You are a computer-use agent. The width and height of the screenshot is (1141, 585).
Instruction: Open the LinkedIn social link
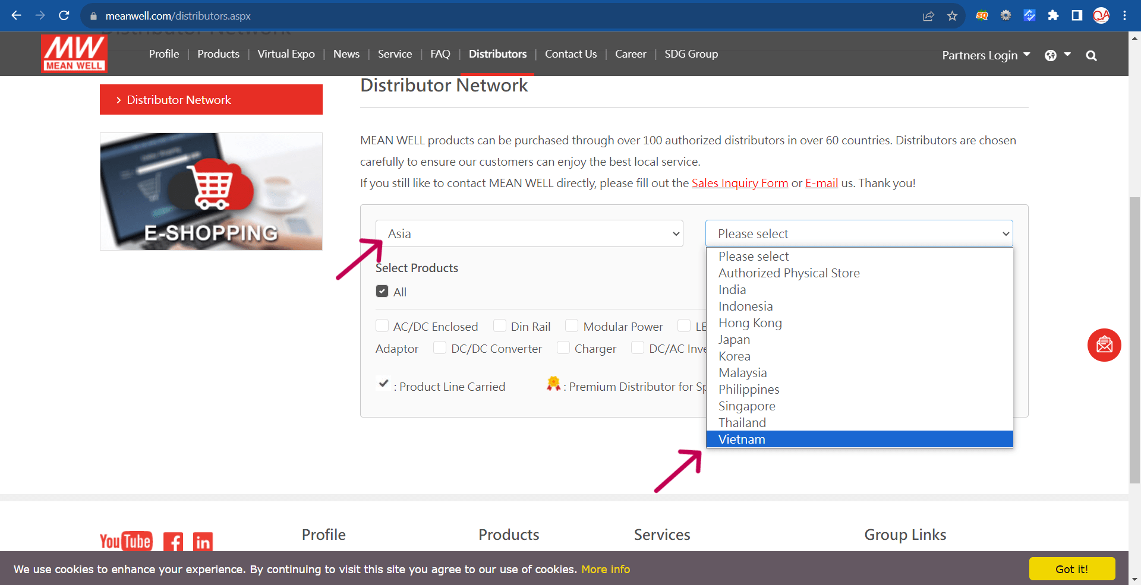click(x=203, y=542)
